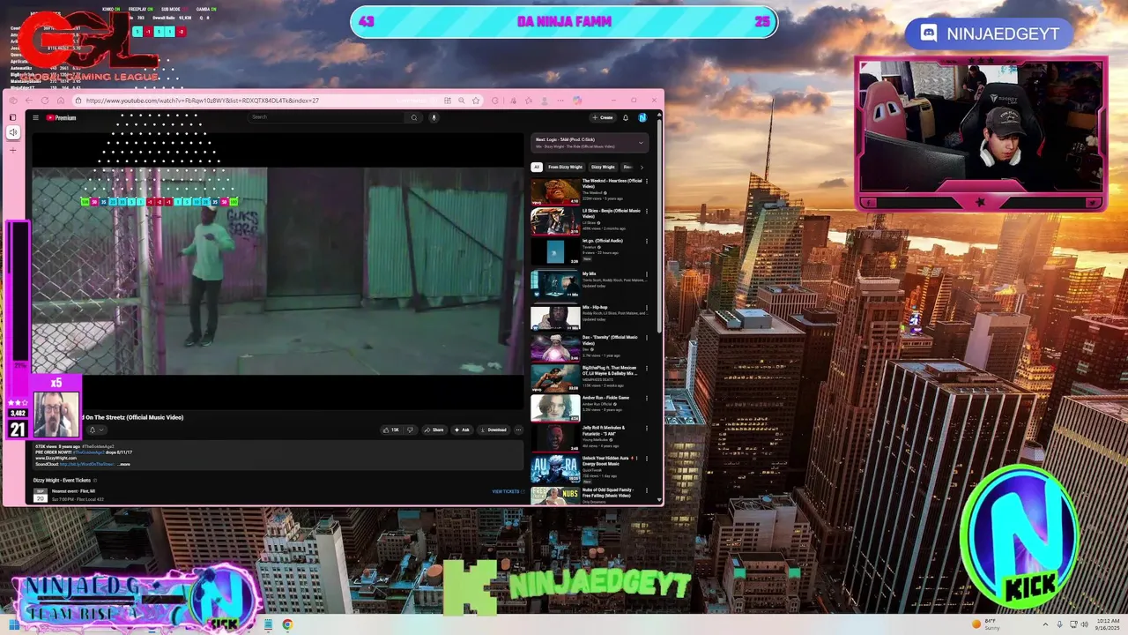Open options for Amber Run Fickle Game
The width and height of the screenshot is (1128, 635).
pyautogui.click(x=647, y=399)
